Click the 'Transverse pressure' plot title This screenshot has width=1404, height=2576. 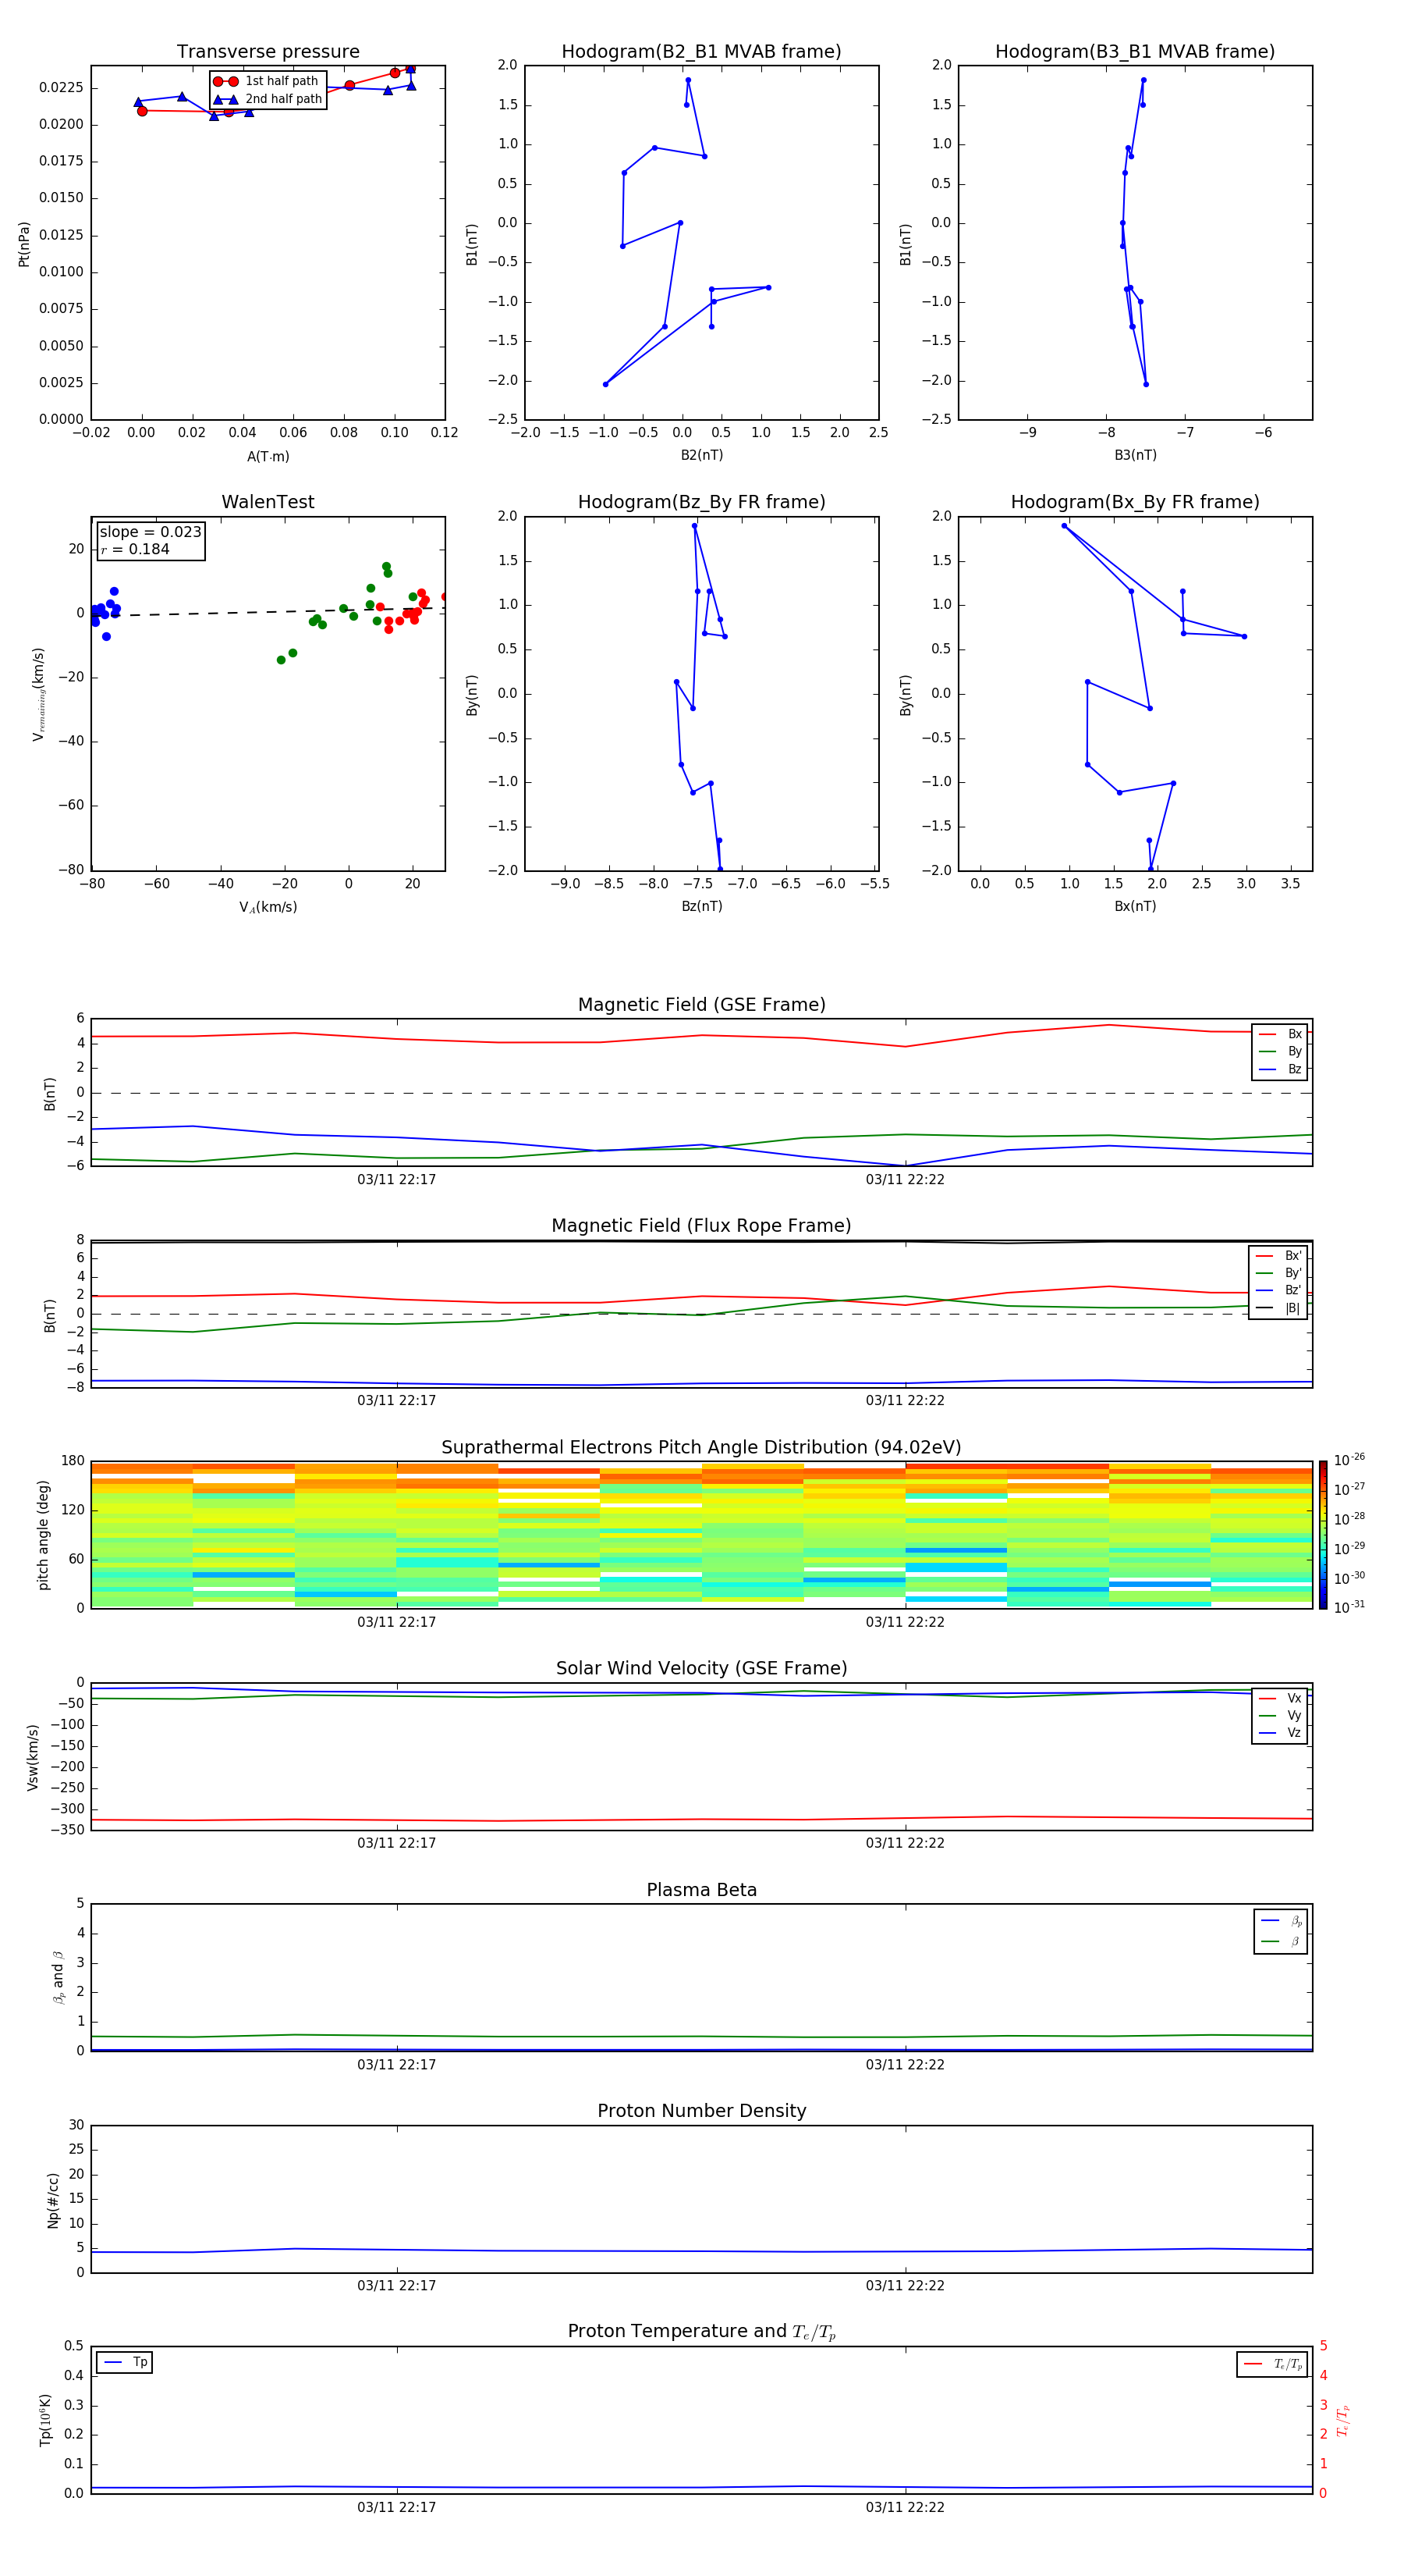pos(268,52)
